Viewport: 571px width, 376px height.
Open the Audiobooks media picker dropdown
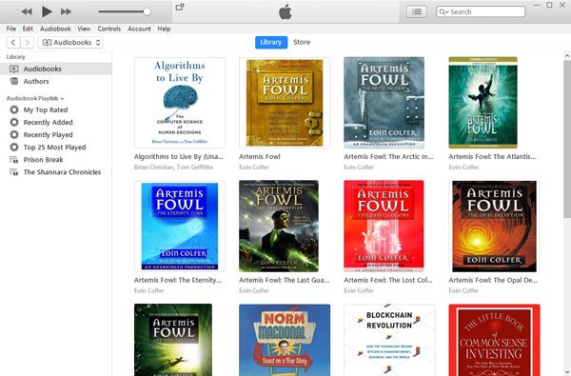(x=70, y=42)
